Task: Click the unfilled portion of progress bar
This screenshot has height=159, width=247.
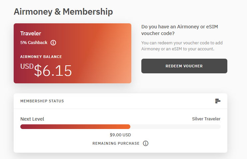Action: click(175, 127)
